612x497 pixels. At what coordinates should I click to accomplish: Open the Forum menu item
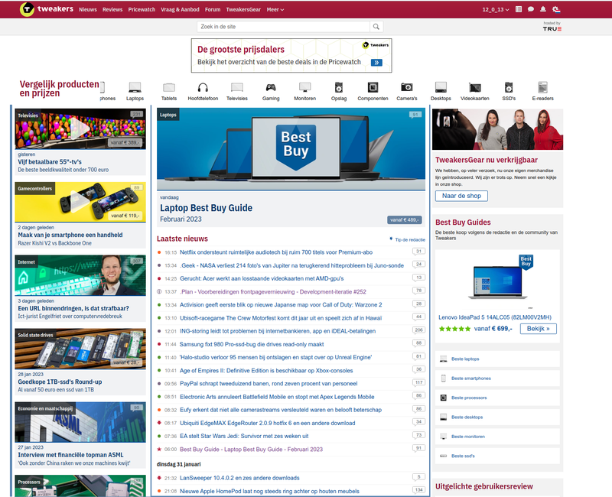tap(213, 9)
